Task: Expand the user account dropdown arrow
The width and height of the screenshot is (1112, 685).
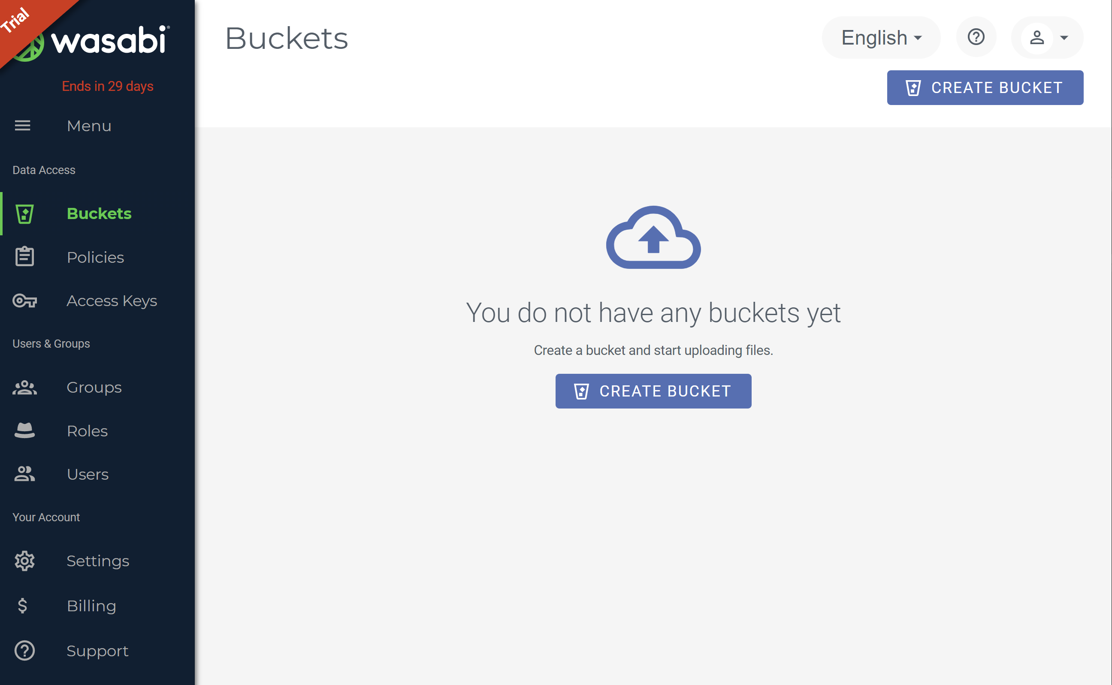Action: point(1064,38)
